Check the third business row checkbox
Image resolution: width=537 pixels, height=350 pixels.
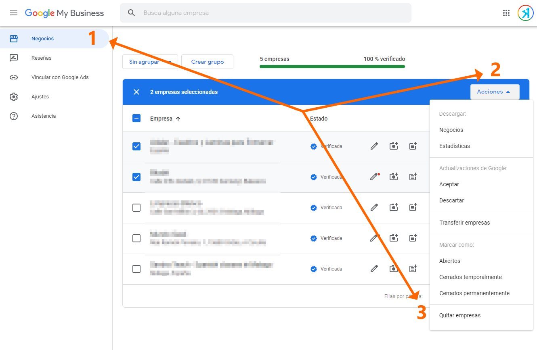click(x=136, y=208)
